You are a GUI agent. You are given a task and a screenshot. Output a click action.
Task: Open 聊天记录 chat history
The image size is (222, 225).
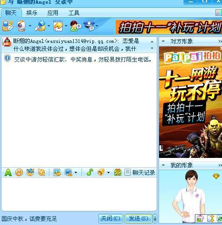(x=140, y=172)
